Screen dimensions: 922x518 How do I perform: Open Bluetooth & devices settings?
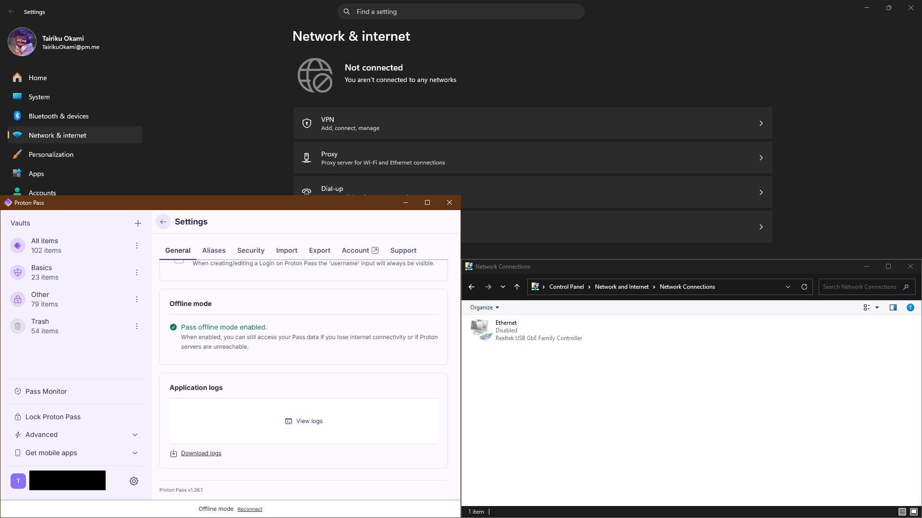pyautogui.click(x=75, y=116)
